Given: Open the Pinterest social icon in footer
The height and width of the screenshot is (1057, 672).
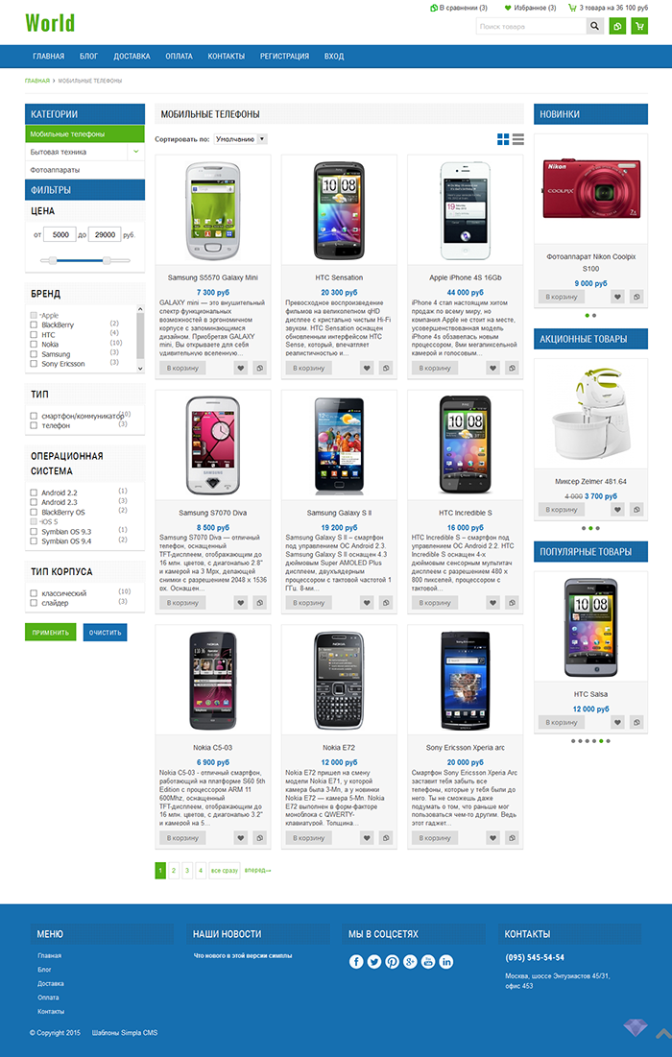Looking at the screenshot, I should point(393,962).
